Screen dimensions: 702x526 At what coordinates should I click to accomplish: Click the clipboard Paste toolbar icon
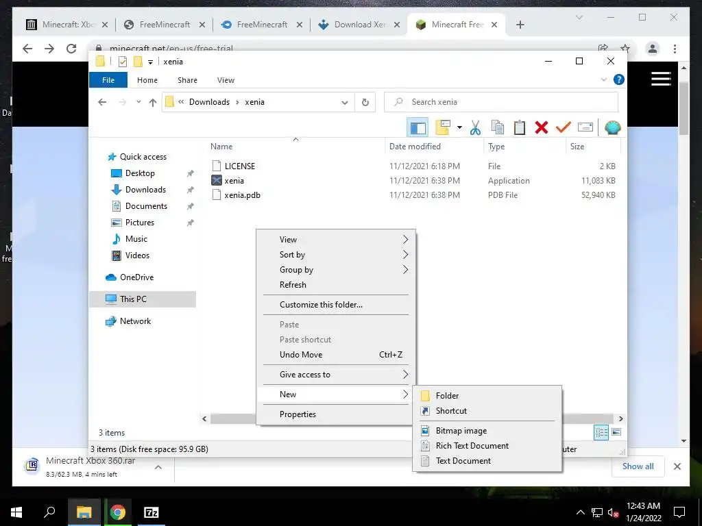(x=520, y=127)
